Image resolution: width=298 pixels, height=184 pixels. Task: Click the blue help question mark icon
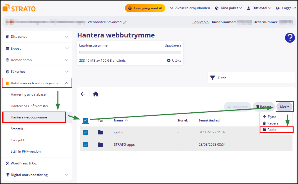pos(290,38)
